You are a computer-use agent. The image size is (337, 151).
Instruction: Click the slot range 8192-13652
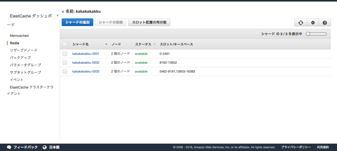click(x=168, y=63)
